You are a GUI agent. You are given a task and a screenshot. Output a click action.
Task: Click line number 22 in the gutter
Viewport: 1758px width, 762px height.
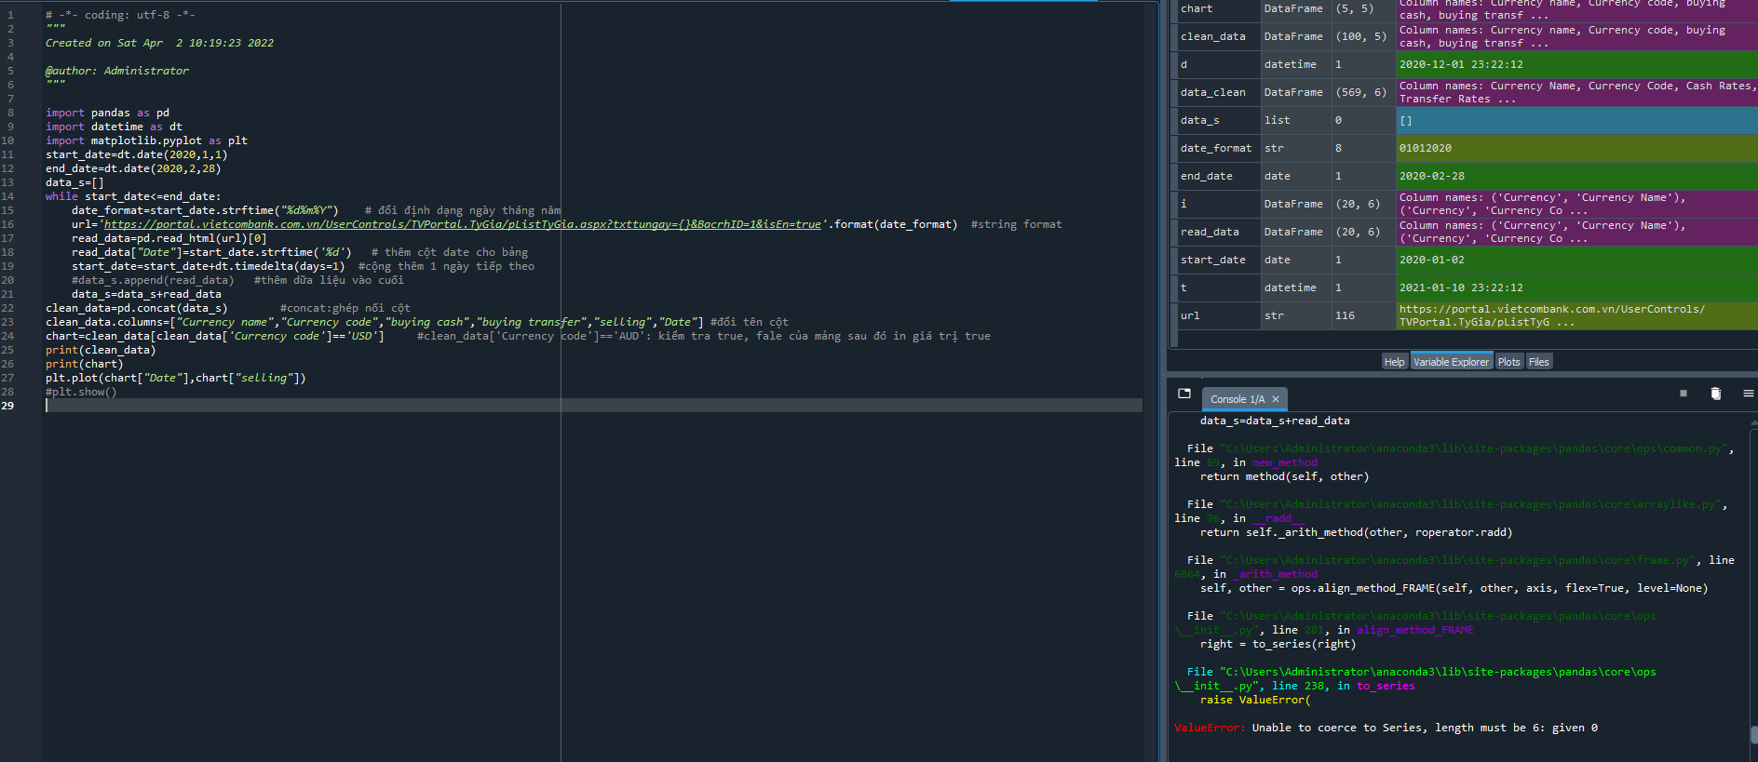pos(7,308)
